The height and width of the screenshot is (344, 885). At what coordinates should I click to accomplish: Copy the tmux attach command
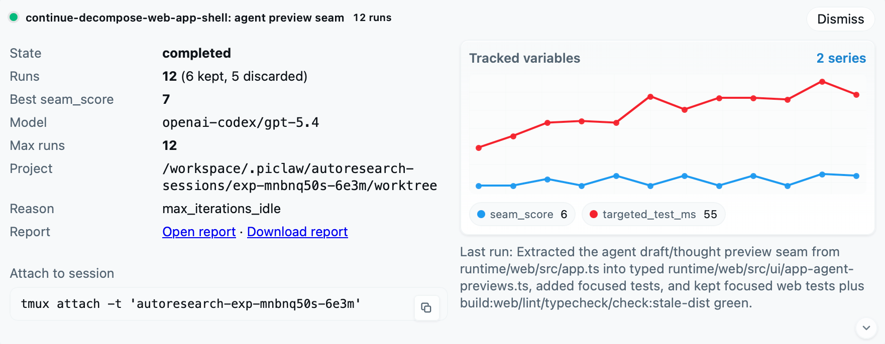click(x=426, y=307)
